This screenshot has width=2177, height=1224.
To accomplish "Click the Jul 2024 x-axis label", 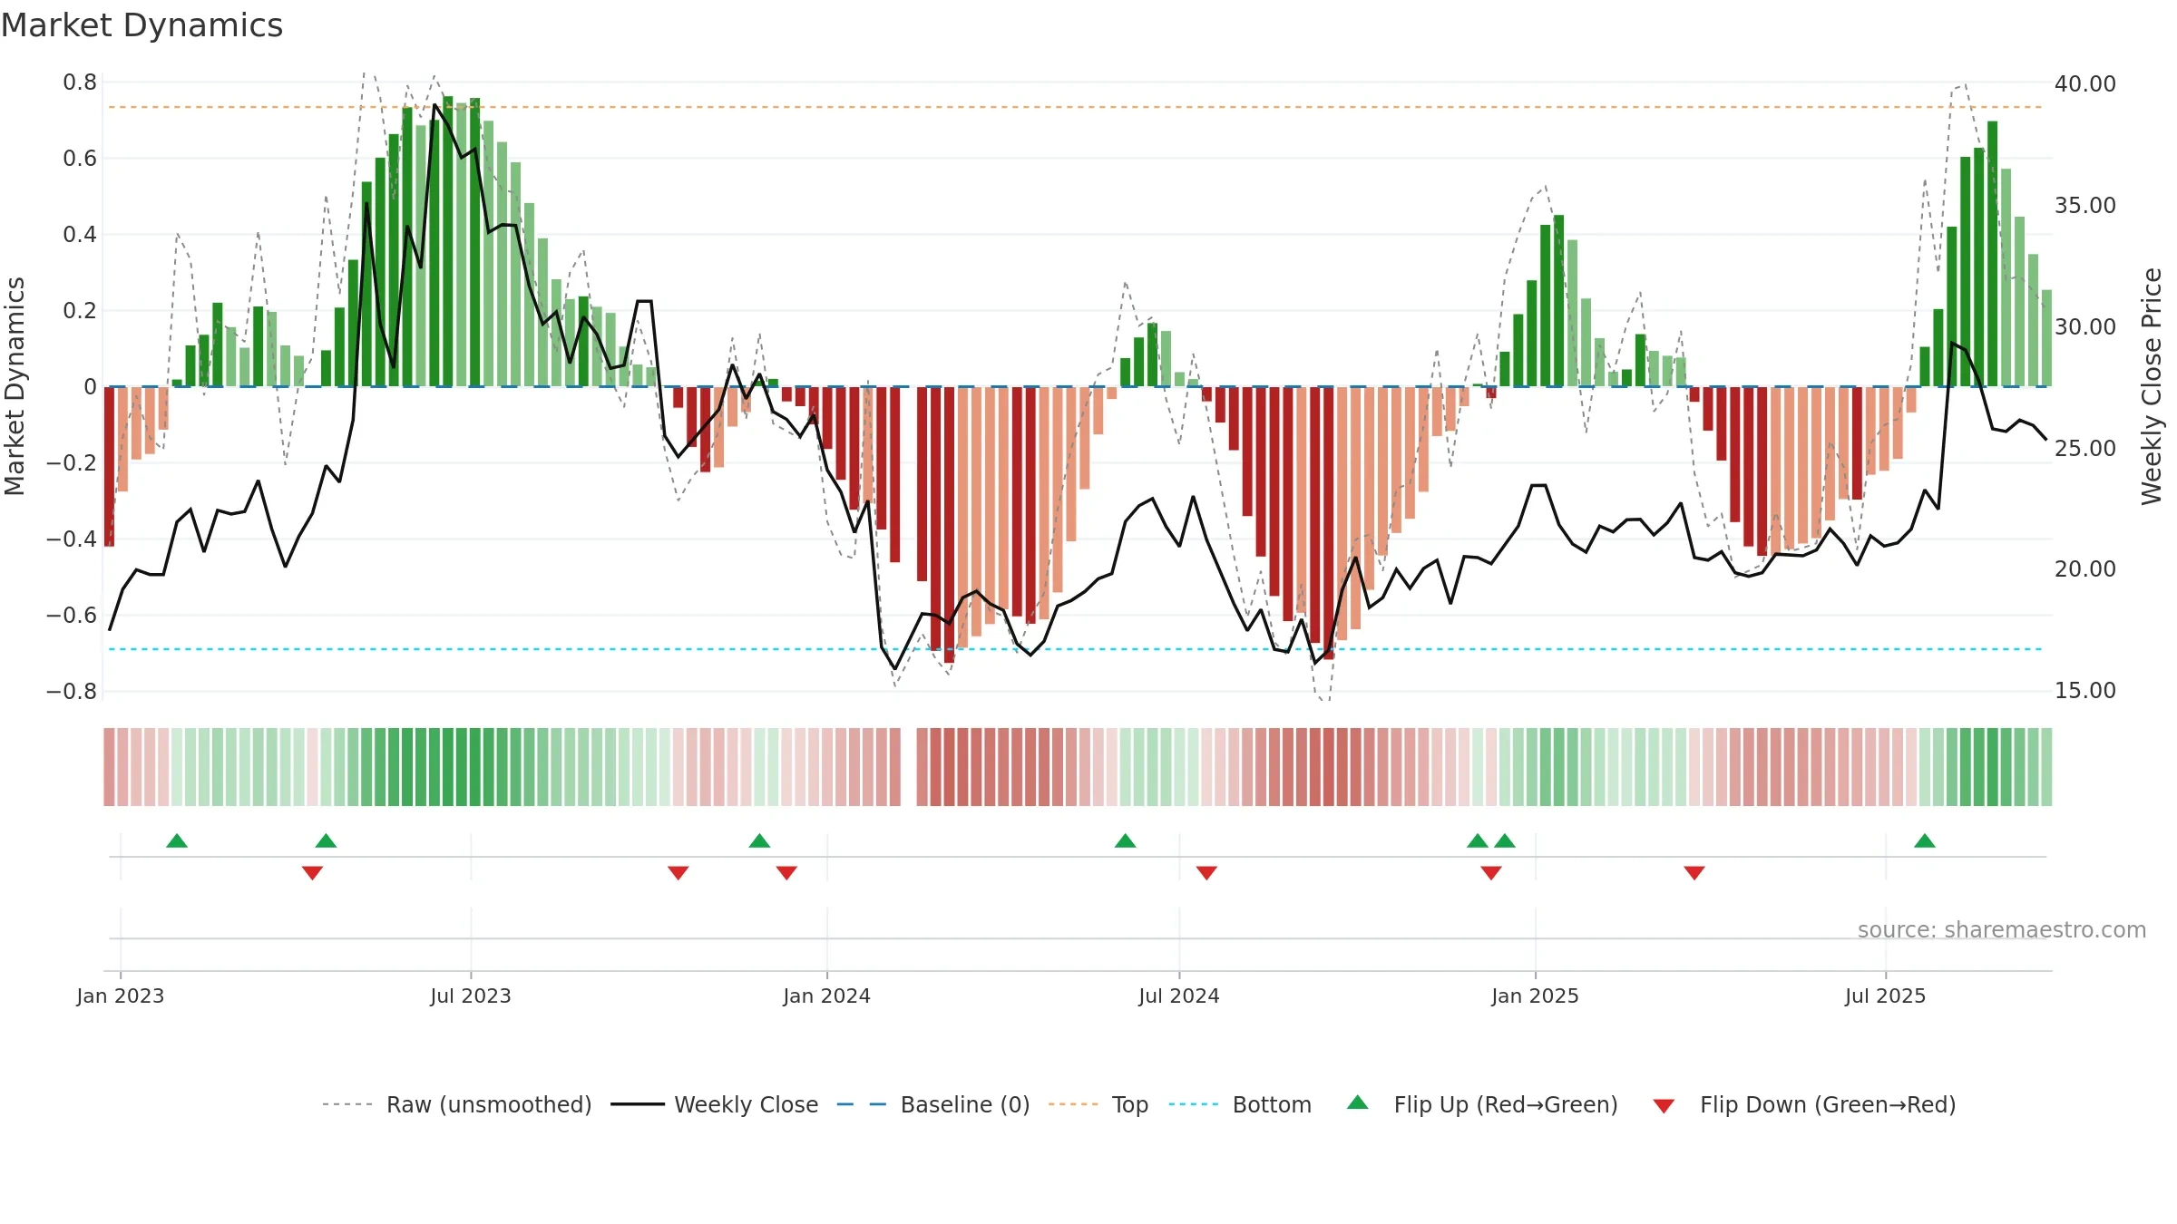I will 1179,996.
